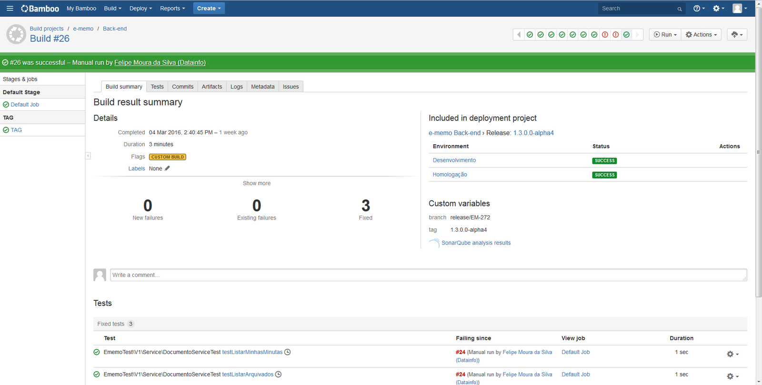This screenshot has width=762, height=385.
Task: Open the Deploy menu
Action: click(141, 9)
